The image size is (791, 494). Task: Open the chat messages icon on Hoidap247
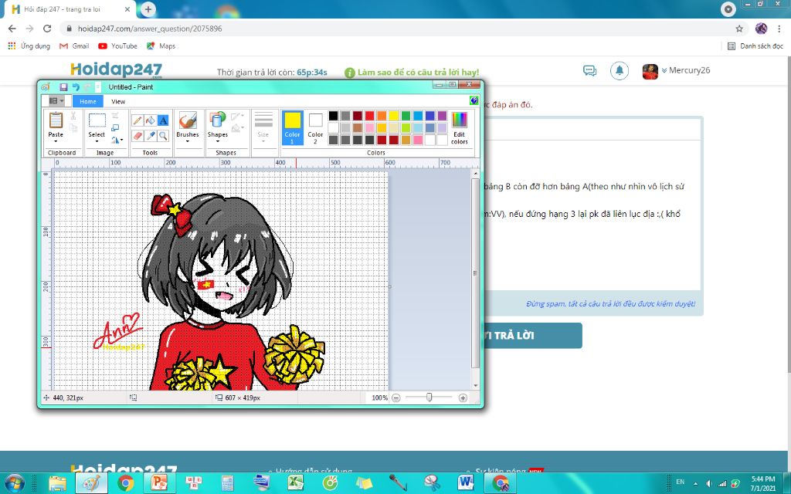click(589, 70)
